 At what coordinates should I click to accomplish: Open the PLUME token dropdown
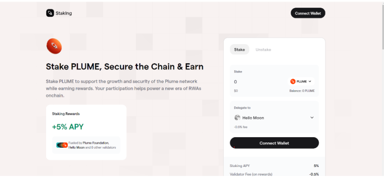(301, 82)
